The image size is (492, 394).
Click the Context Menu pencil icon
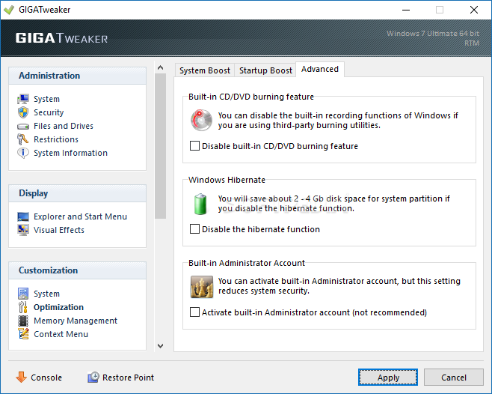pos(23,334)
